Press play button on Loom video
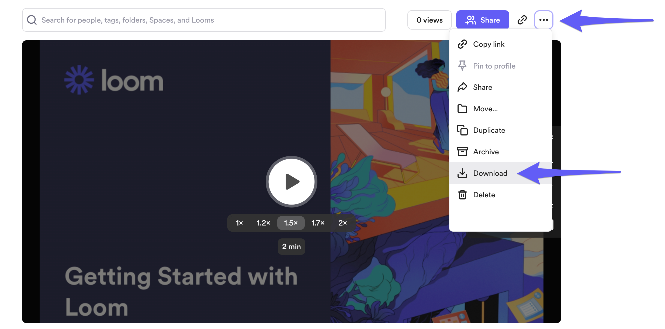 click(x=291, y=182)
